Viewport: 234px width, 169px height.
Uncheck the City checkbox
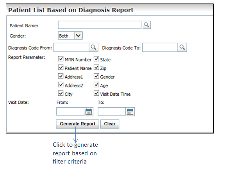(61, 93)
